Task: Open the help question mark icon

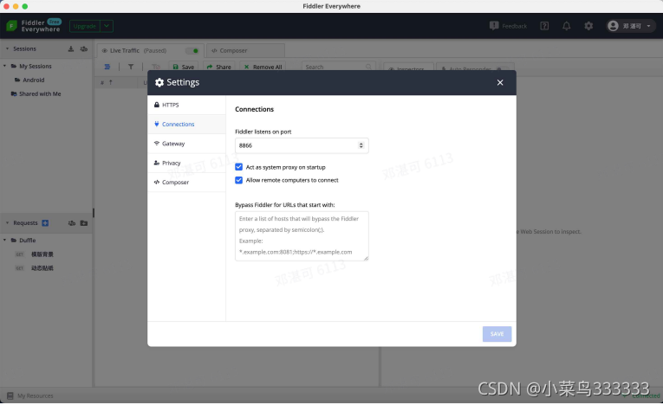Action: pyautogui.click(x=544, y=26)
